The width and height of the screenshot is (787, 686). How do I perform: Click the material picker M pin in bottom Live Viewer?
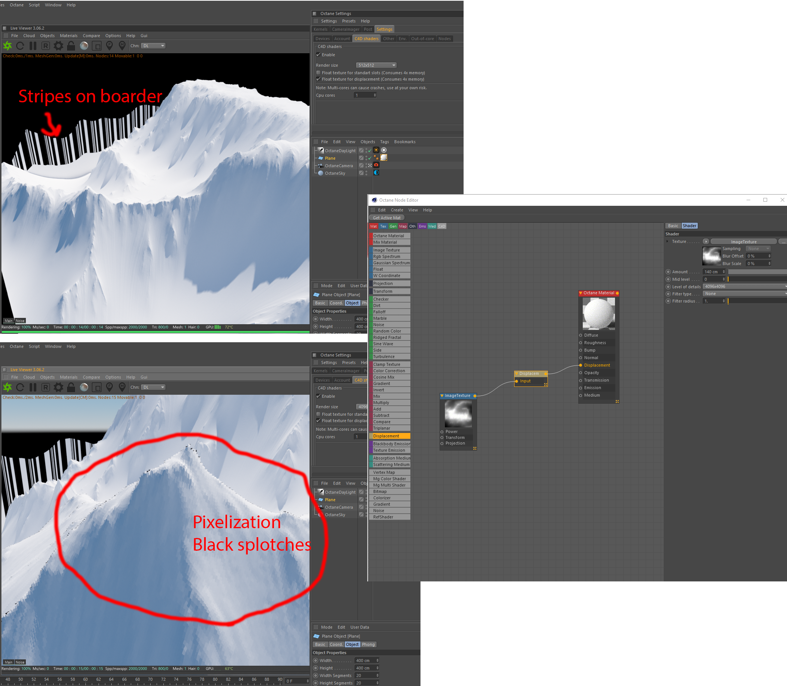(x=122, y=387)
